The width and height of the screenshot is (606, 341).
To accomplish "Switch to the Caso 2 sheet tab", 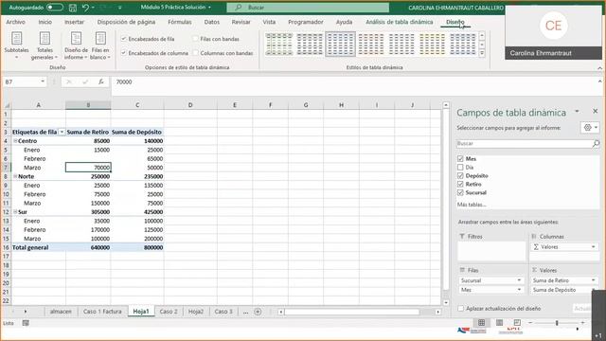I will [x=169, y=312].
